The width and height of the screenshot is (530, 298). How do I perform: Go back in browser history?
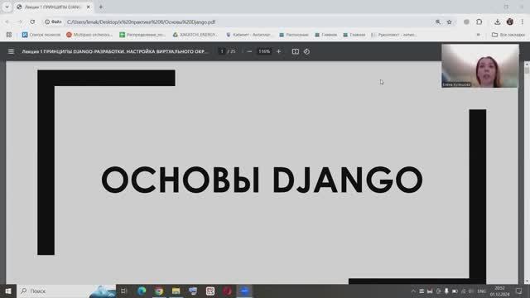click(7, 22)
